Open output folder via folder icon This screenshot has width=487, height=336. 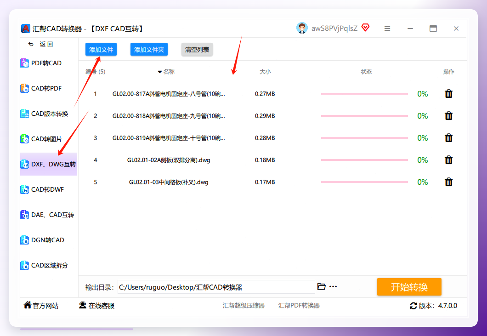[322, 286]
